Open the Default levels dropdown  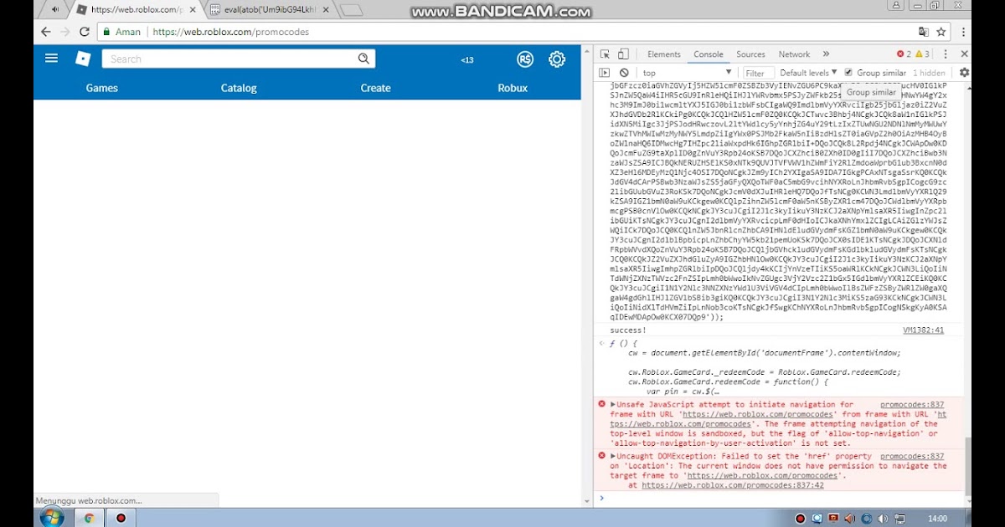click(x=808, y=73)
